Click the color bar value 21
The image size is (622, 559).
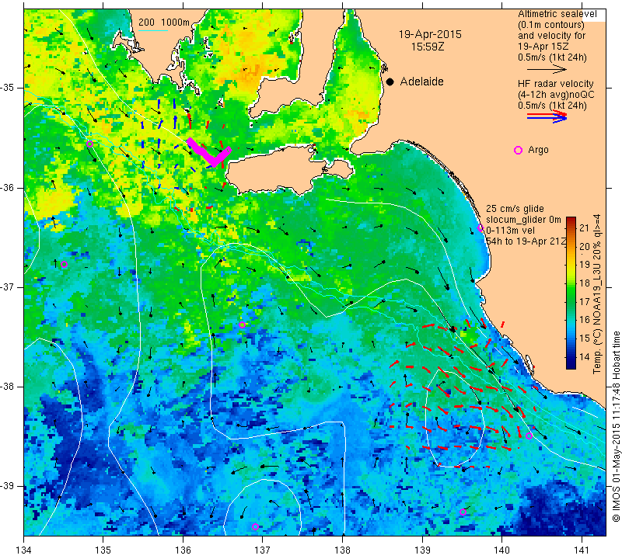pos(585,227)
